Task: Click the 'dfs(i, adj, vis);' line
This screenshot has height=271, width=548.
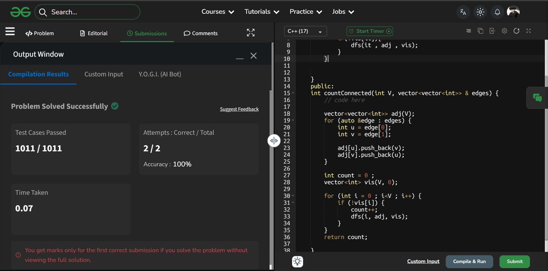Action: point(379,217)
